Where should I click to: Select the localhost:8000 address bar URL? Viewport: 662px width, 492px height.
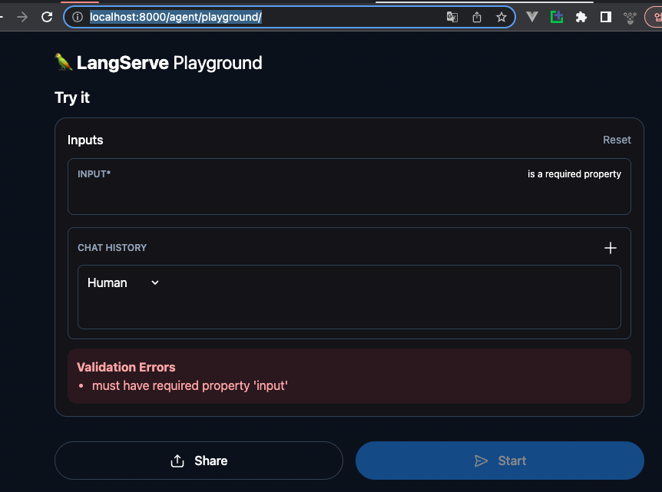pyautogui.click(x=176, y=17)
